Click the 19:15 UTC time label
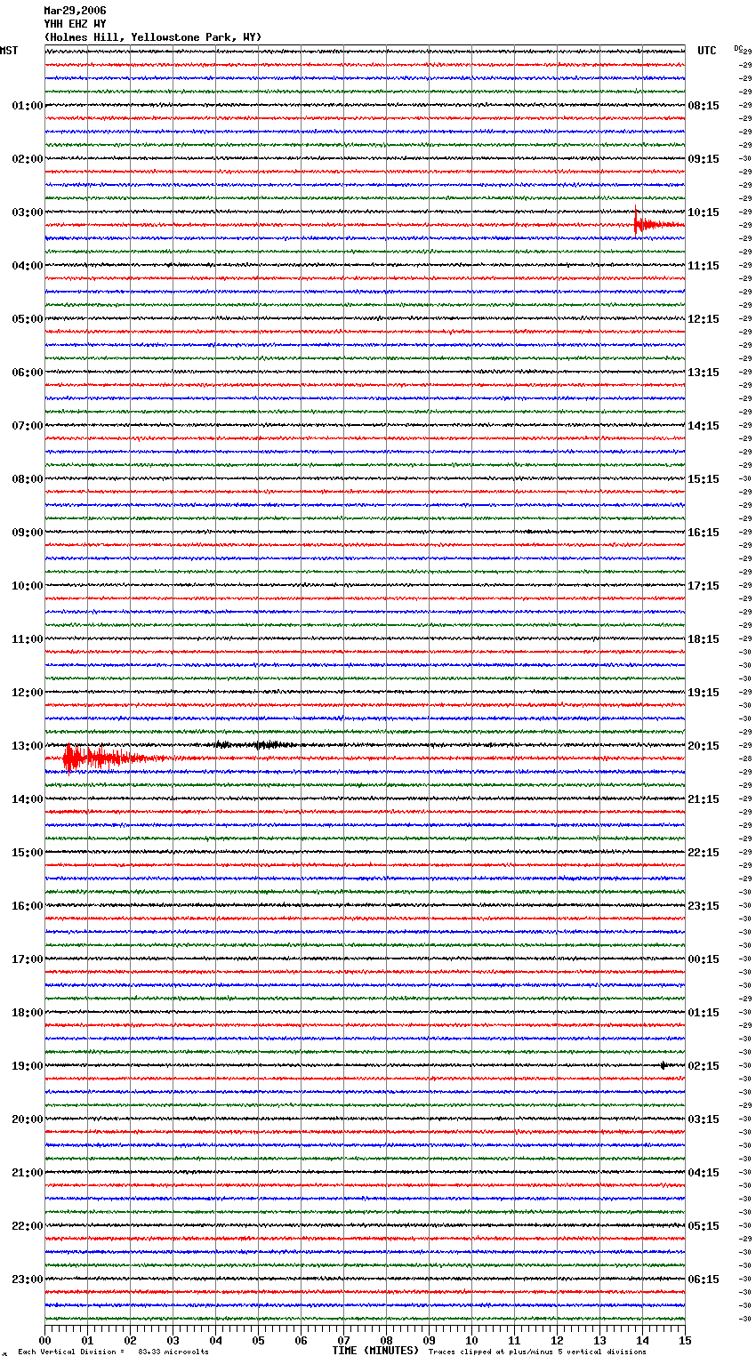This screenshot has width=756, height=1364. point(704,693)
